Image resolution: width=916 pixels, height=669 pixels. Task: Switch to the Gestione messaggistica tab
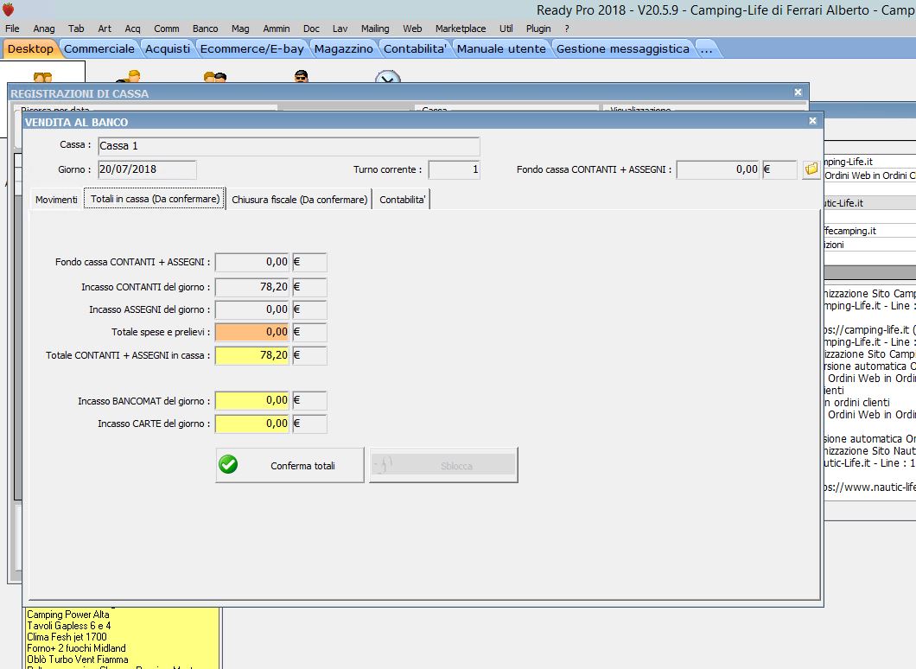coord(623,49)
